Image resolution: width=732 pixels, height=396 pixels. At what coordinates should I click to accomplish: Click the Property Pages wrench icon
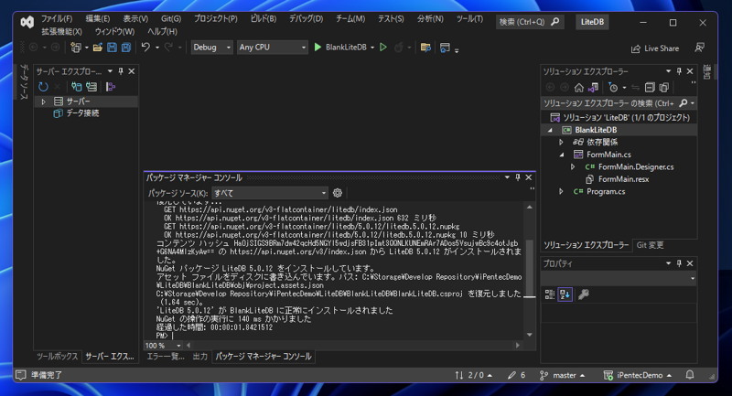click(x=584, y=294)
